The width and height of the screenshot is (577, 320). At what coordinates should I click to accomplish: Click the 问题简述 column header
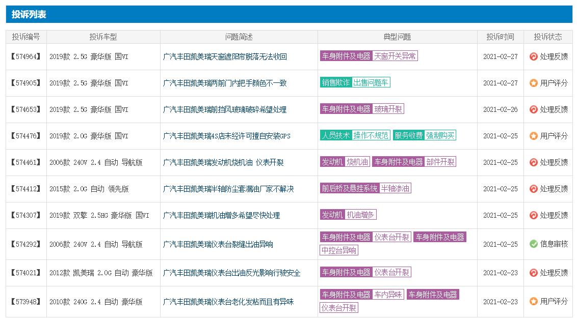239,37
